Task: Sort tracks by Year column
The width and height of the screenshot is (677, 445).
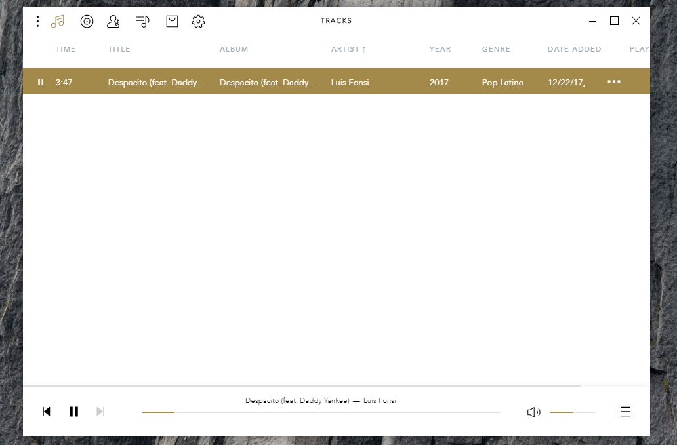Action: pyautogui.click(x=440, y=49)
